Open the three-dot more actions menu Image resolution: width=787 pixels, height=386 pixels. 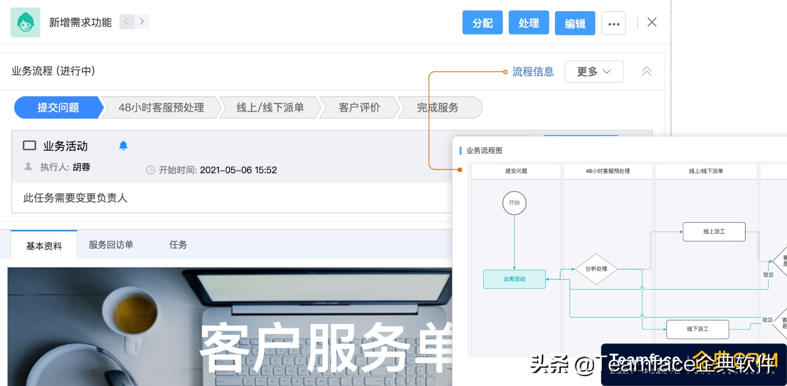[613, 23]
